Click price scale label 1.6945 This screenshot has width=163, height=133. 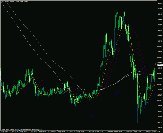[160, 41]
